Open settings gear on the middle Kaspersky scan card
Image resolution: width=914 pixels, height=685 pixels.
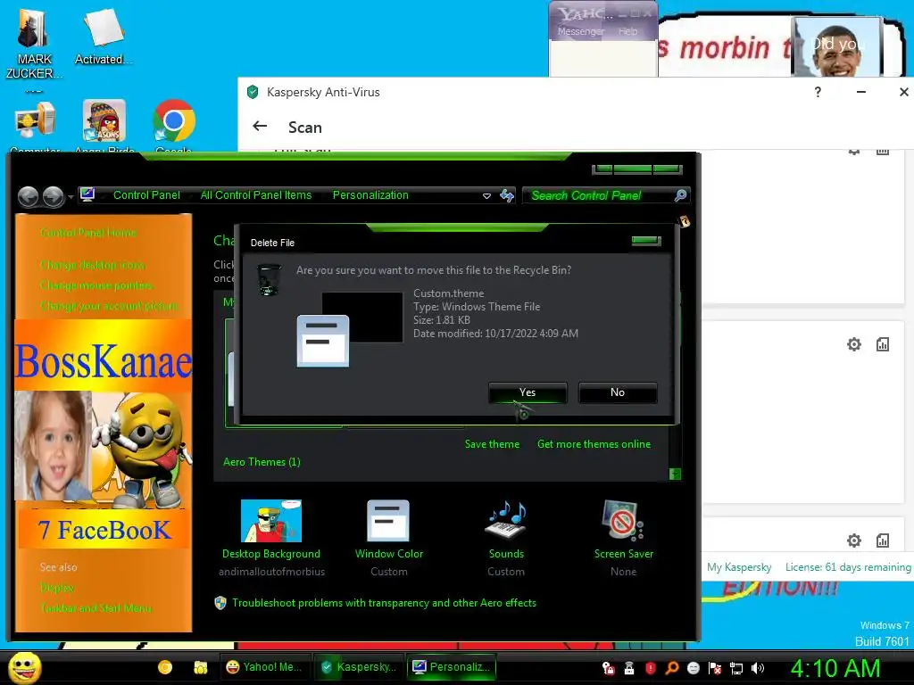click(x=854, y=344)
